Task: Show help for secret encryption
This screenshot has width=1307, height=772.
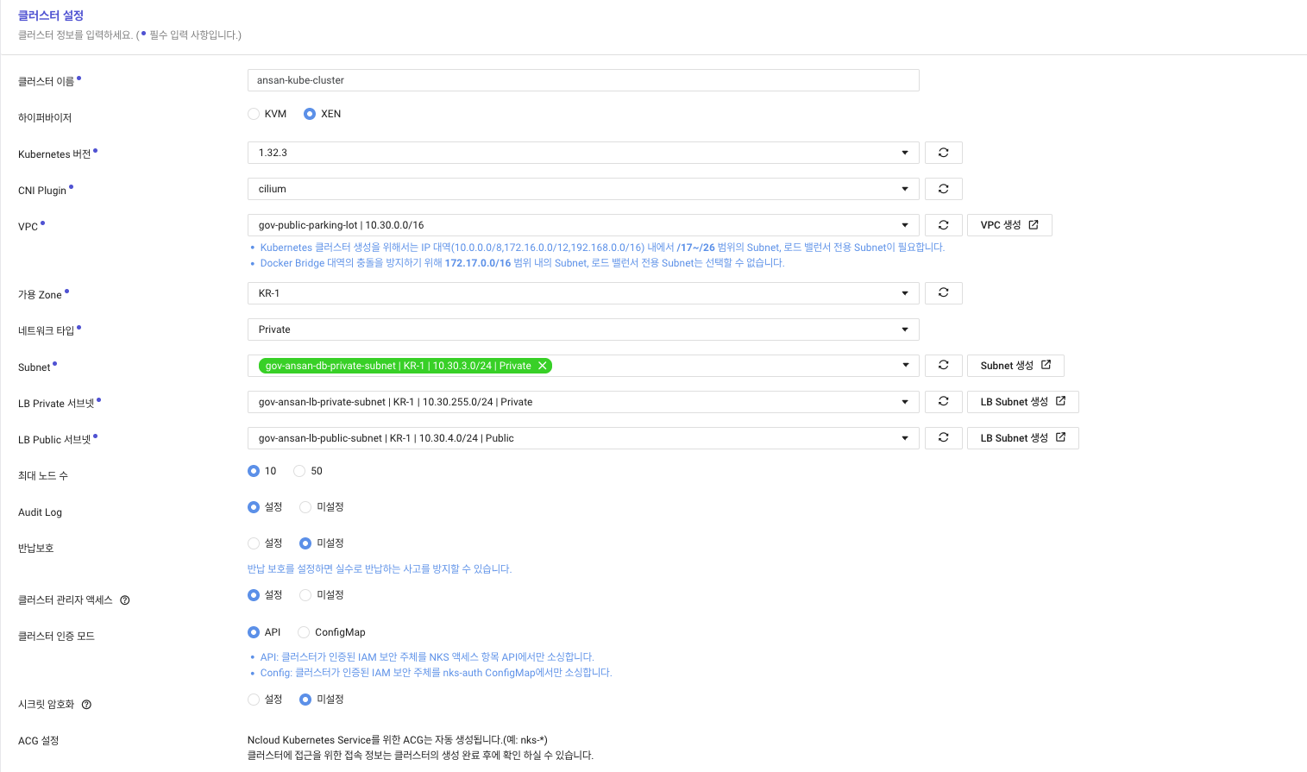Action: (x=86, y=705)
